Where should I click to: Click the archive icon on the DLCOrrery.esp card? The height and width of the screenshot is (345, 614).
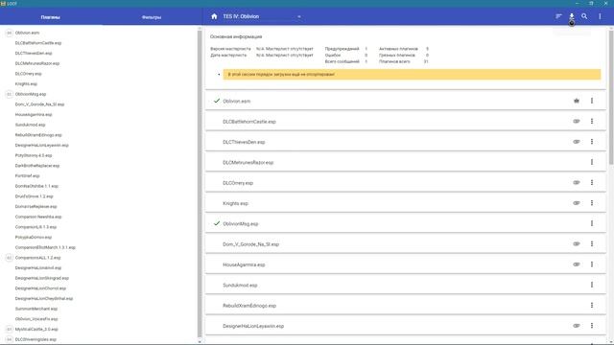coord(577,183)
